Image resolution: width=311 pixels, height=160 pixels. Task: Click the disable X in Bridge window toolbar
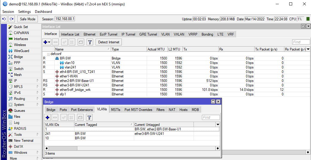[x=71, y=118]
